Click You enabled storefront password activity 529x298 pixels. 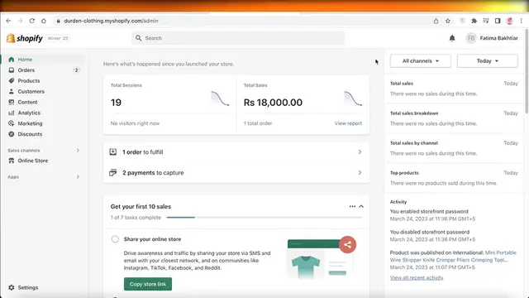pos(429,212)
